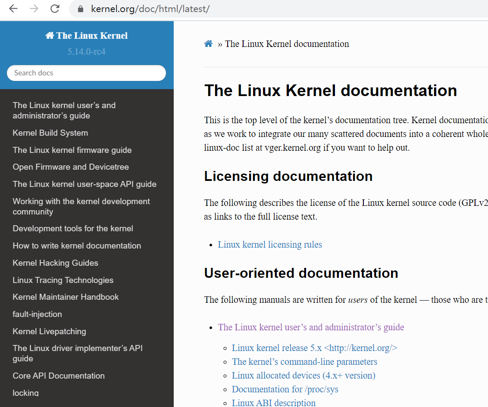Screen dimensions: 488x407
Task: Open Development tools for the kernel
Action: click(73, 229)
